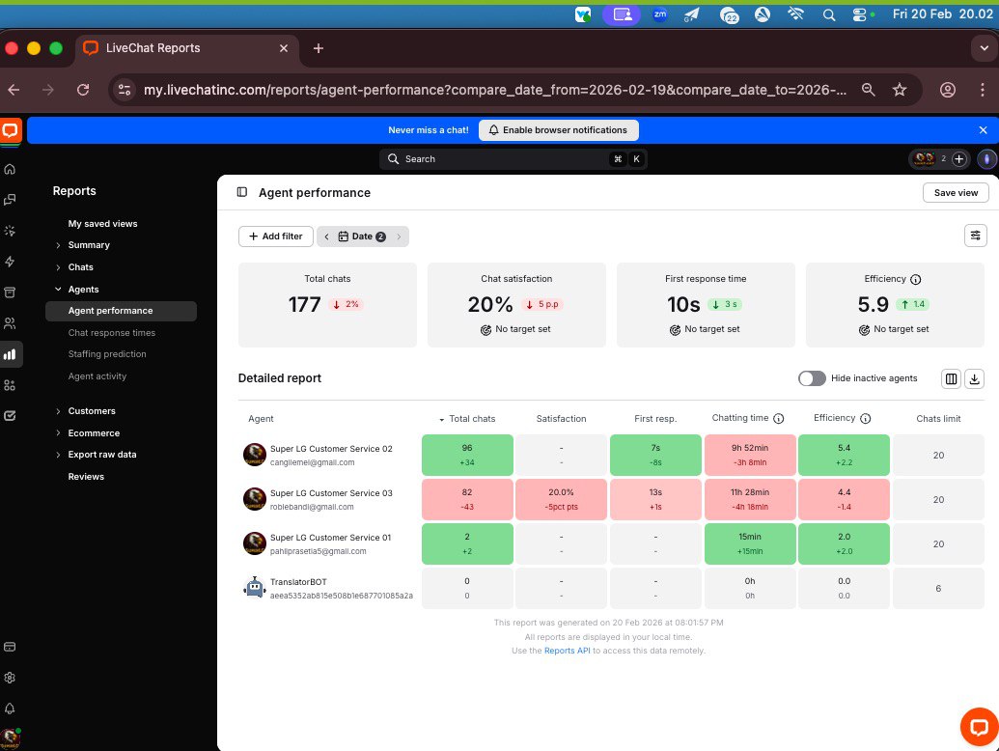Screen dimensions: 999x751
Task: Open the browser profile button
Action: click(x=948, y=90)
